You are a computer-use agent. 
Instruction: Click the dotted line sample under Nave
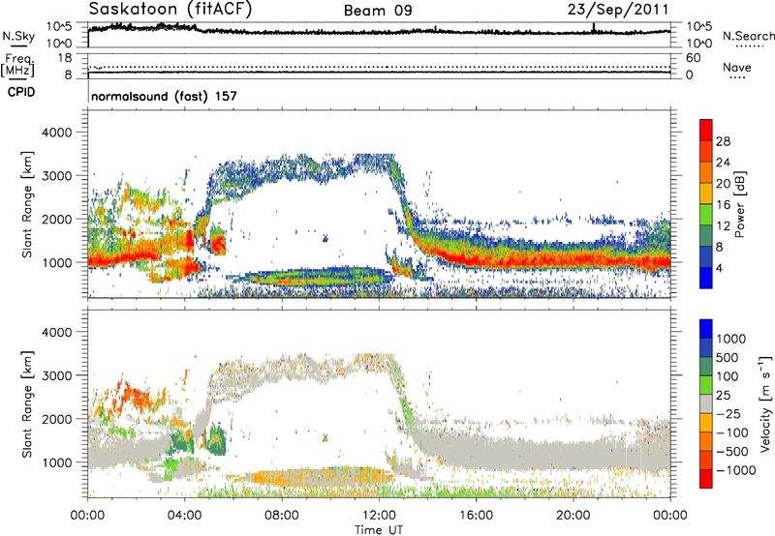pyautogui.click(x=737, y=77)
